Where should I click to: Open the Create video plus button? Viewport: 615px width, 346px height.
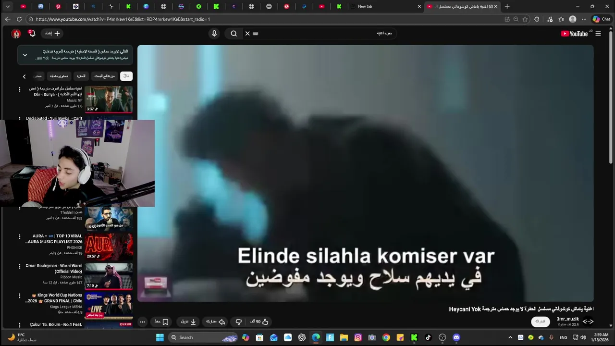pyautogui.click(x=52, y=34)
